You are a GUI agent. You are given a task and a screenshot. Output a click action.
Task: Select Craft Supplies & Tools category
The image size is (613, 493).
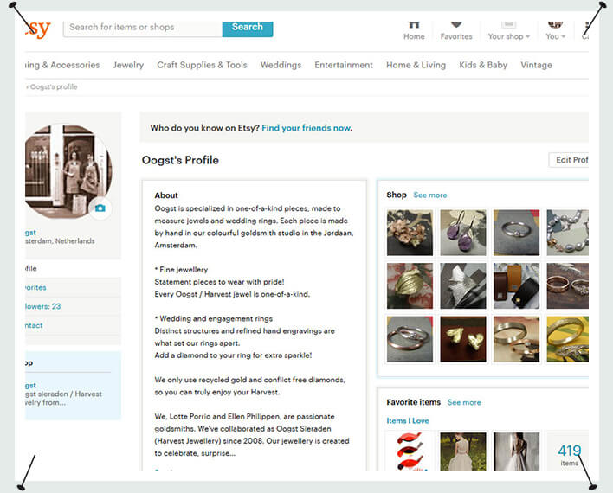202,65
